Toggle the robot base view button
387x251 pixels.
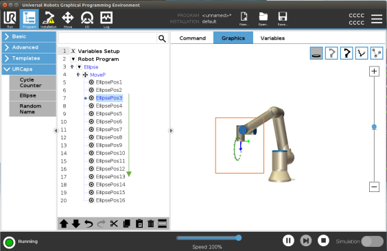316,53
